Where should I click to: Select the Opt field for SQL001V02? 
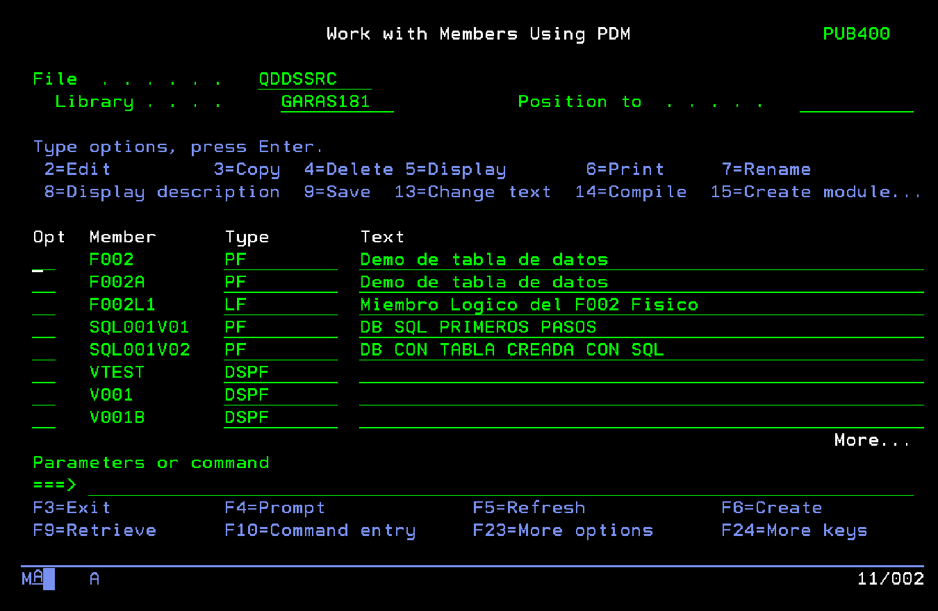tap(44, 351)
